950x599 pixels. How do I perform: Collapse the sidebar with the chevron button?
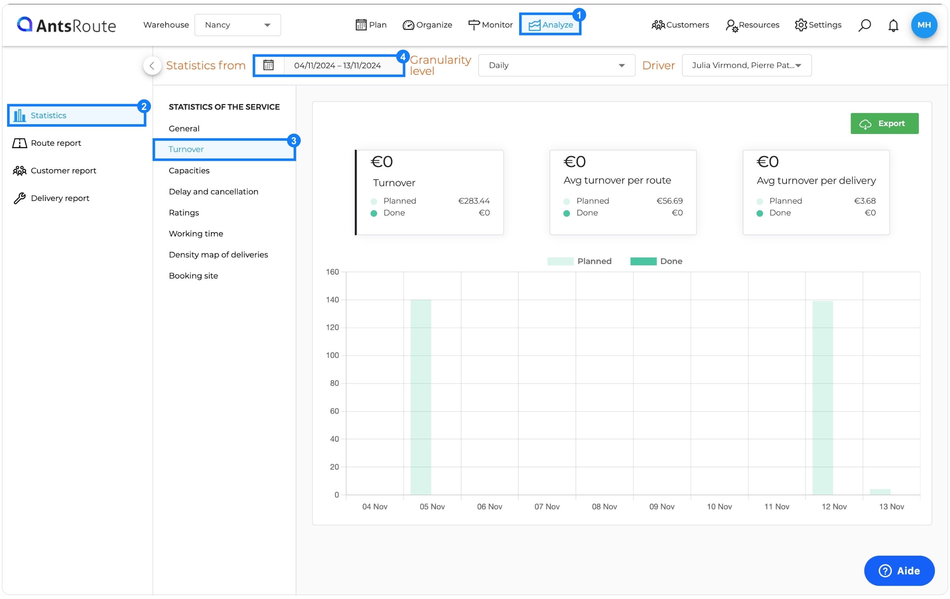coord(152,65)
